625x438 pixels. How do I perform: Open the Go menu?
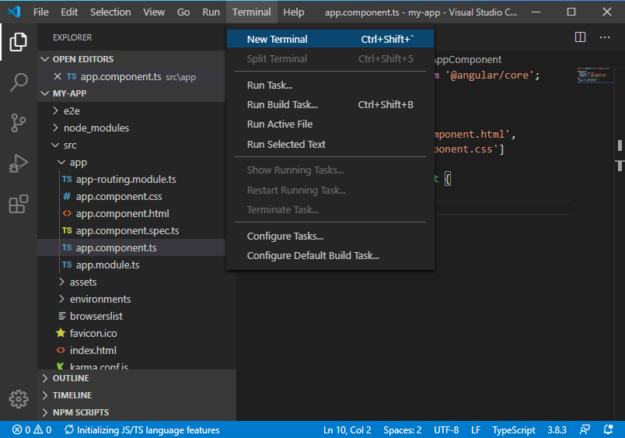pos(183,12)
